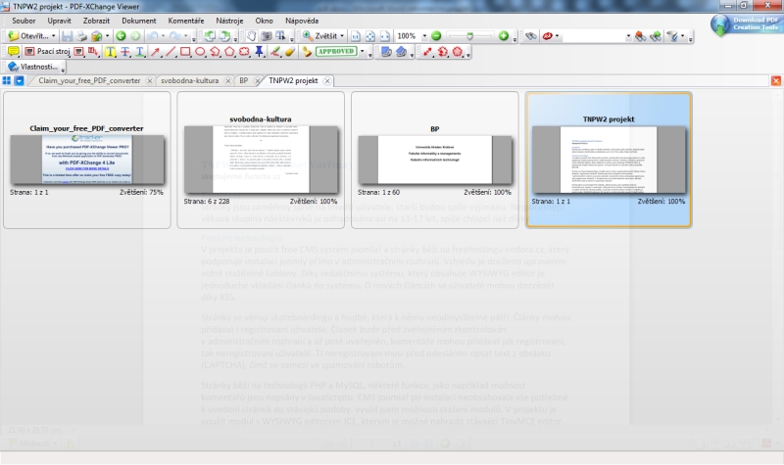Open the Upravit menu
The image size is (784, 465).
pos(60,21)
